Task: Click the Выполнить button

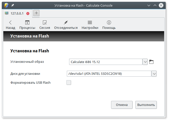Action: coord(146,105)
